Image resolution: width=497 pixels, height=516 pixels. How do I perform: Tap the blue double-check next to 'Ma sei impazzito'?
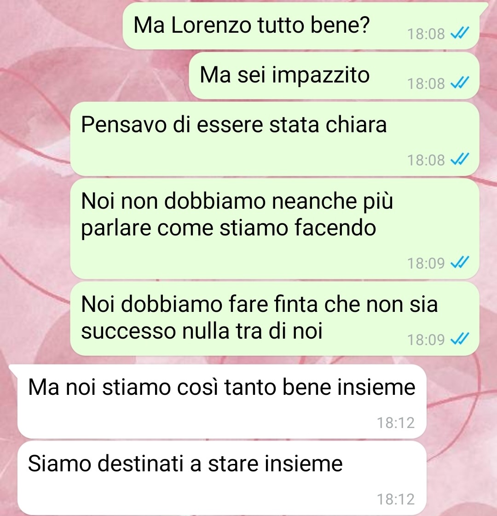pyautogui.click(x=460, y=82)
